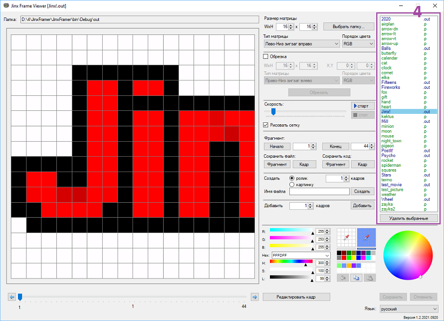Select the orange custom color swatch

(x=349, y=266)
